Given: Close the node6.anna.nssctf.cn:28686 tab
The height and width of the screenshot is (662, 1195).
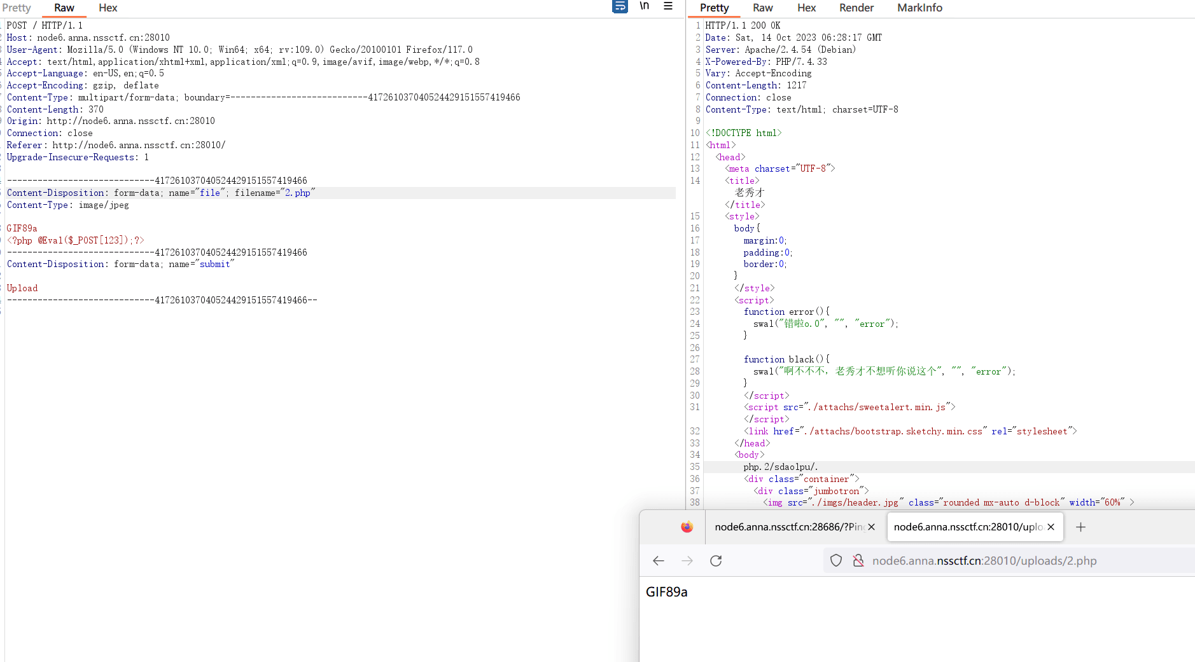Looking at the screenshot, I should [x=871, y=527].
